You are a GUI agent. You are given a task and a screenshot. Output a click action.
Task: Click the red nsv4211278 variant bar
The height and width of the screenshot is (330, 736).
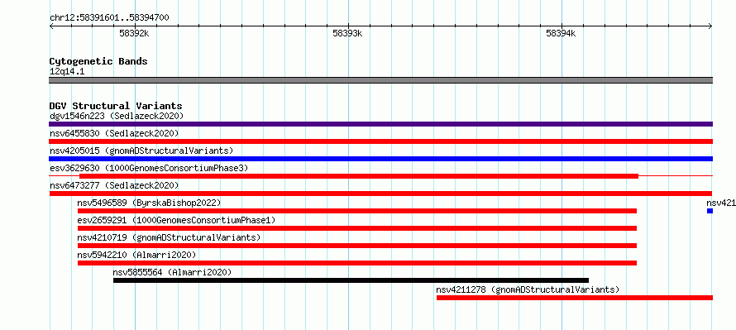click(575, 298)
